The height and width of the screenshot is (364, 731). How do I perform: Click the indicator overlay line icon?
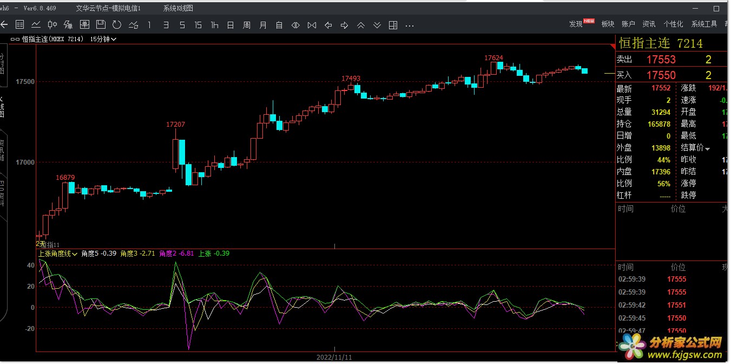133,24
